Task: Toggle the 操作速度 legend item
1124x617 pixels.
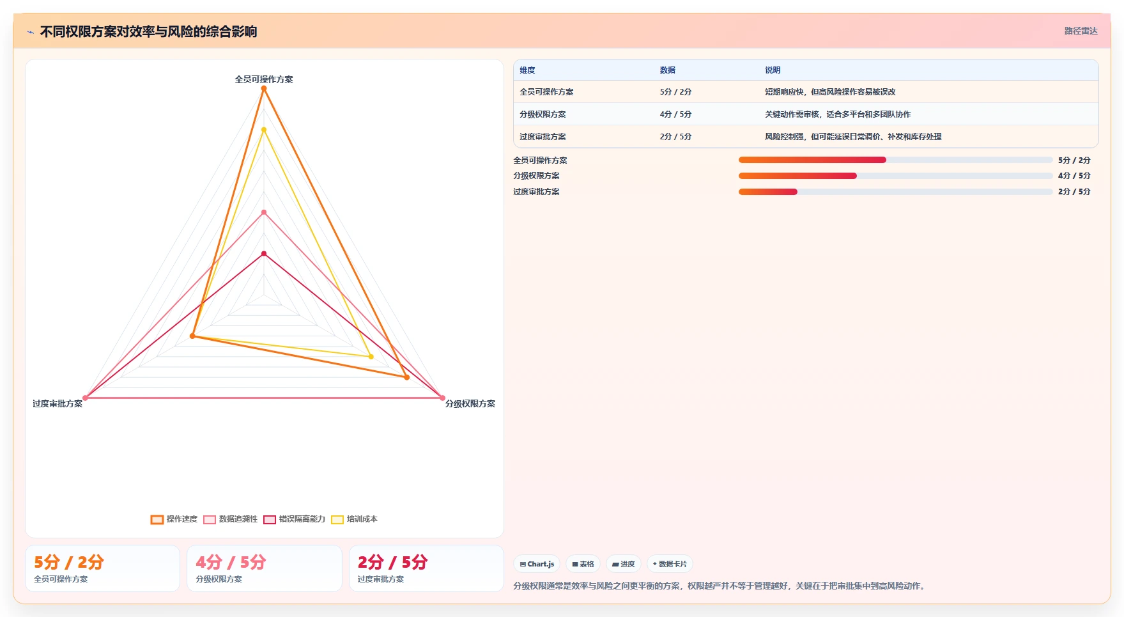Action: [x=174, y=519]
